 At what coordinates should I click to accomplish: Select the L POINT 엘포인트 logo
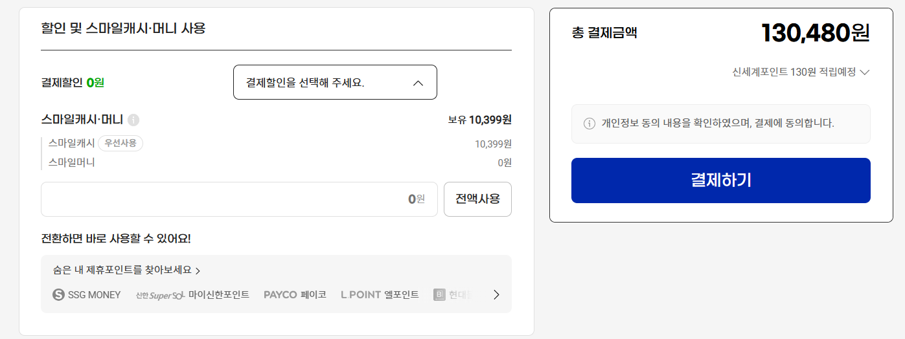click(380, 295)
